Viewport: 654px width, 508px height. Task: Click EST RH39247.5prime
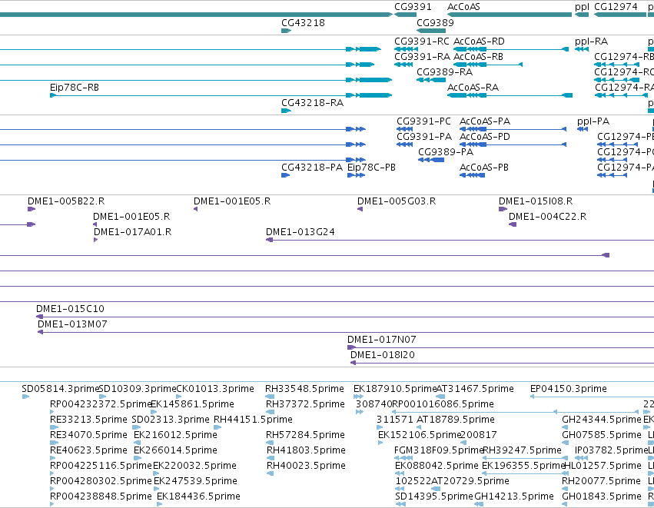pos(522,450)
